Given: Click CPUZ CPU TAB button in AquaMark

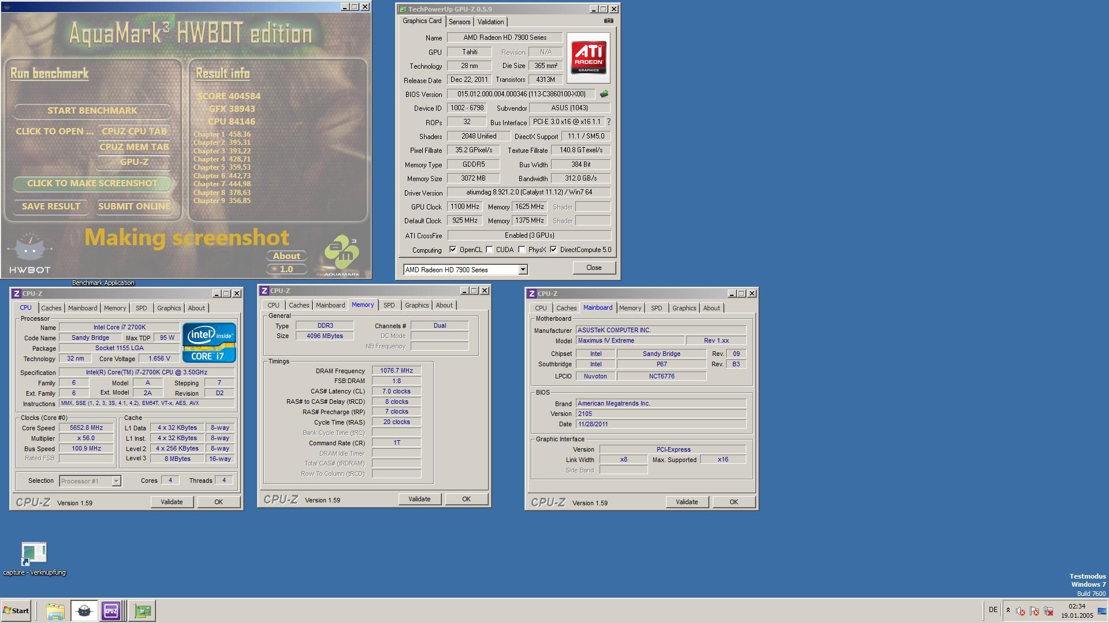Looking at the screenshot, I should click(134, 131).
